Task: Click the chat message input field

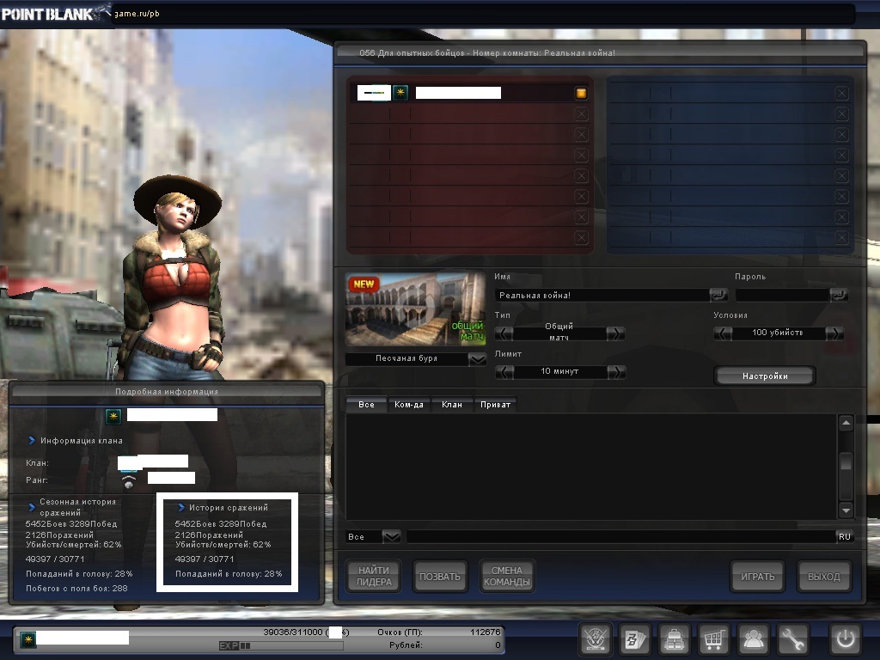Action: (x=620, y=537)
